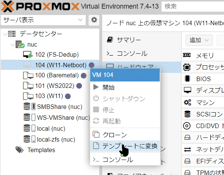Select WS-VMShare (nuc) storage
The height and width of the screenshot is (175, 224).
coord(64,118)
